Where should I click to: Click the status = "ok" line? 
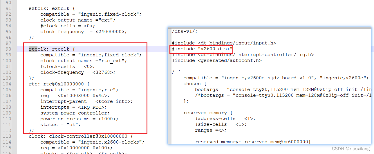tap(60, 125)
